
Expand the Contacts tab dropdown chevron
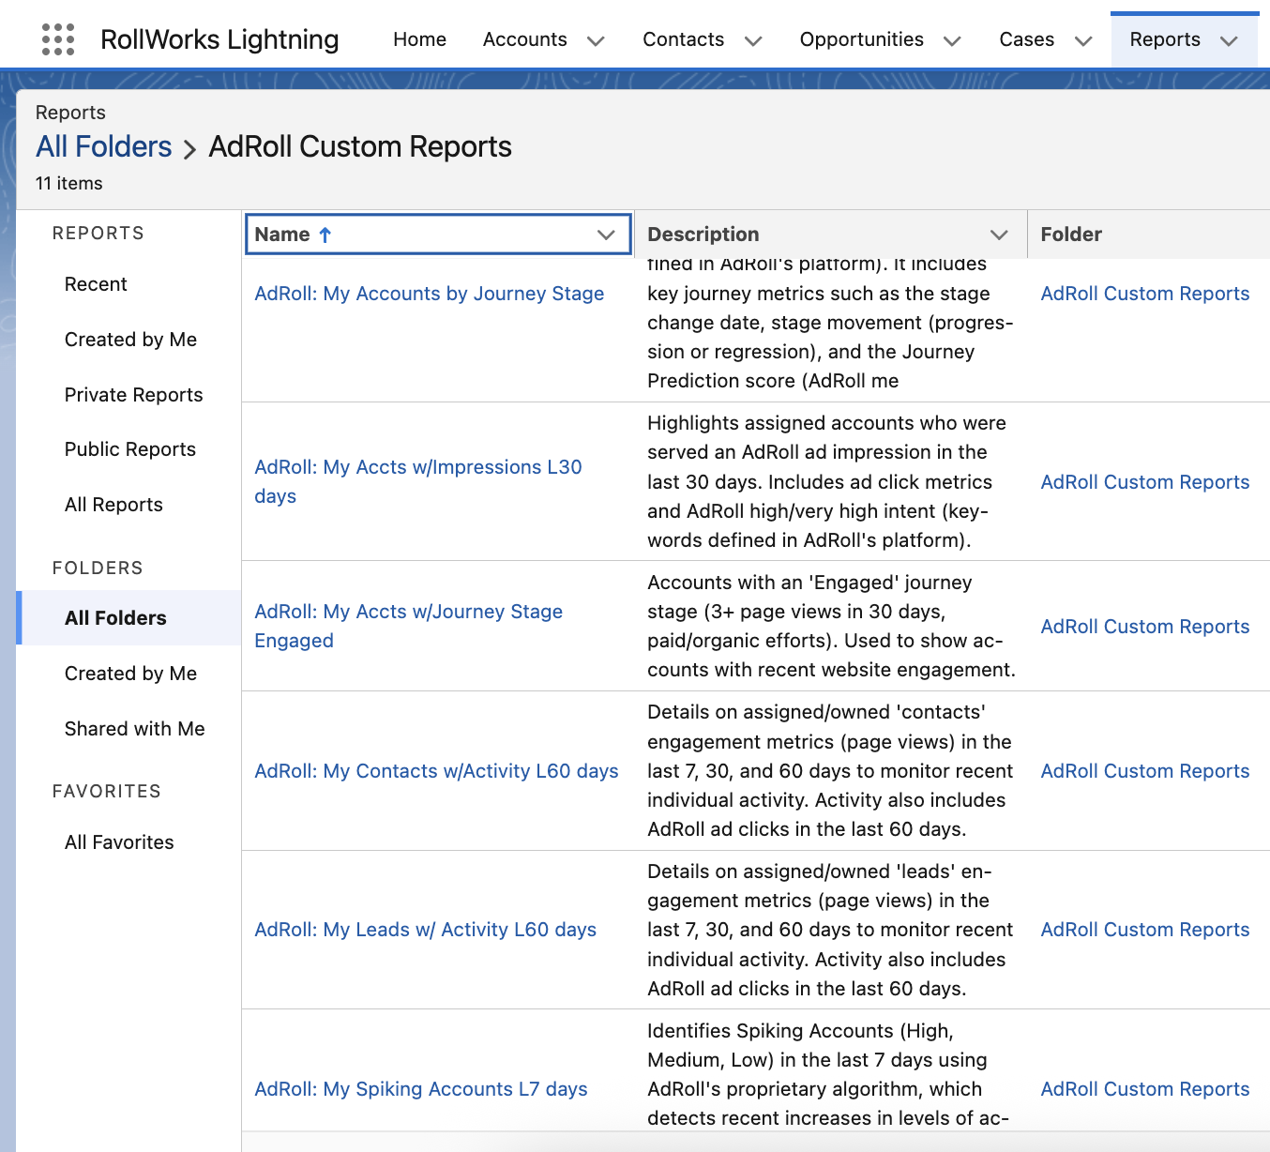pyautogui.click(x=753, y=40)
